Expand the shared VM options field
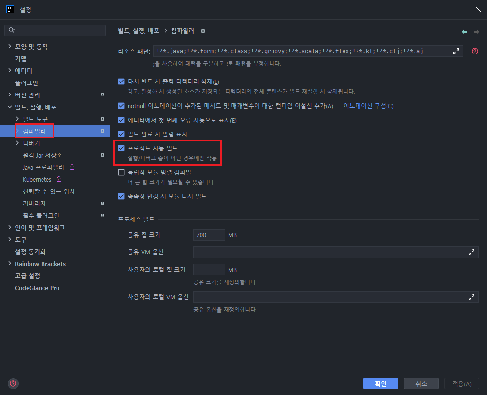 coord(472,252)
